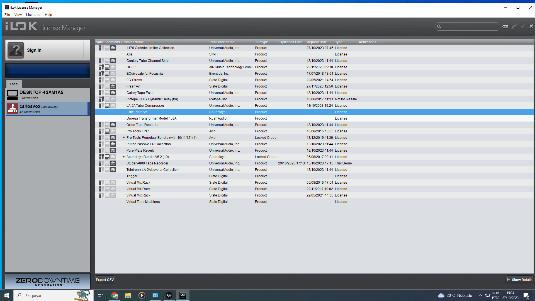Screen dimensions: 535x301
Task: Sort by the Publisher Name column
Action: (222, 42)
